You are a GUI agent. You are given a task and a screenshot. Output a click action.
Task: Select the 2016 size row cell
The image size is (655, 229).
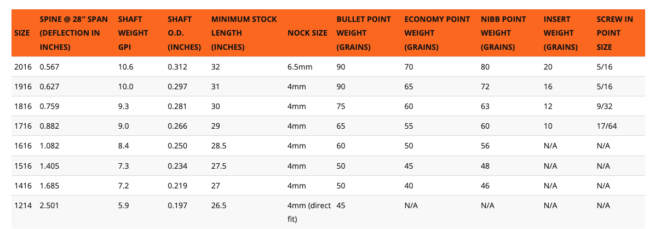pos(22,67)
